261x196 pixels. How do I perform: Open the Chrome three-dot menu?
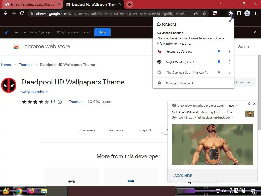[x=255, y=13]
